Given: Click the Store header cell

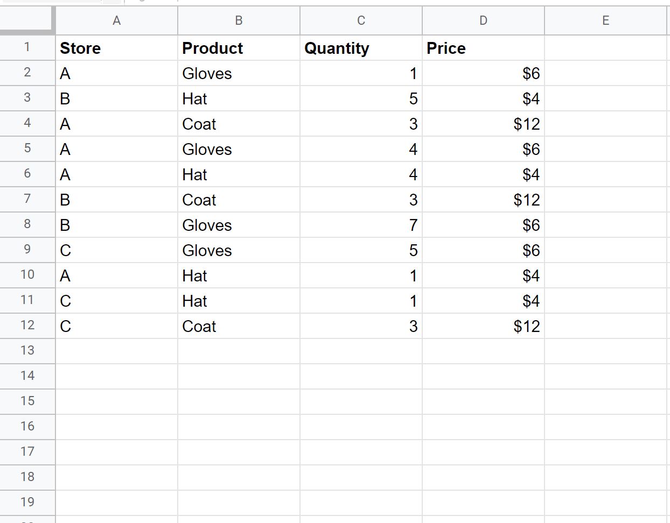Looking at the screenshot, I should point(116,48).
